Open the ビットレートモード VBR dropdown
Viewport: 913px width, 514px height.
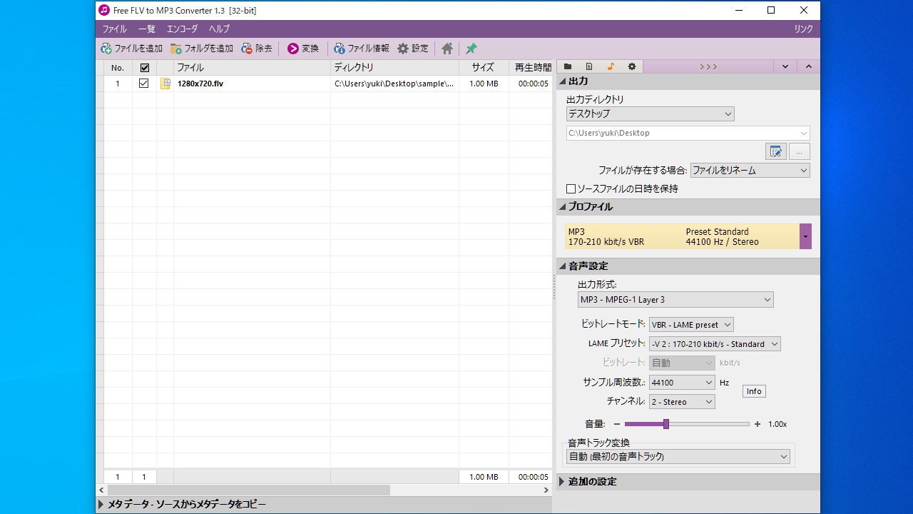(691, 325)
